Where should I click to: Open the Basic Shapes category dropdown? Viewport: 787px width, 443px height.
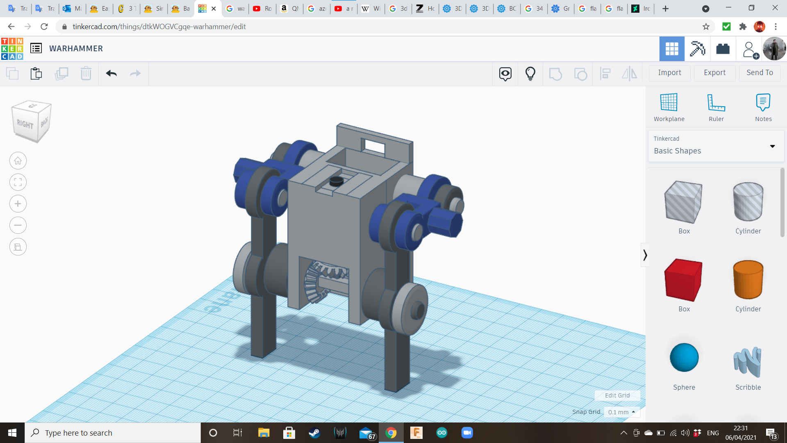point(716,146)
